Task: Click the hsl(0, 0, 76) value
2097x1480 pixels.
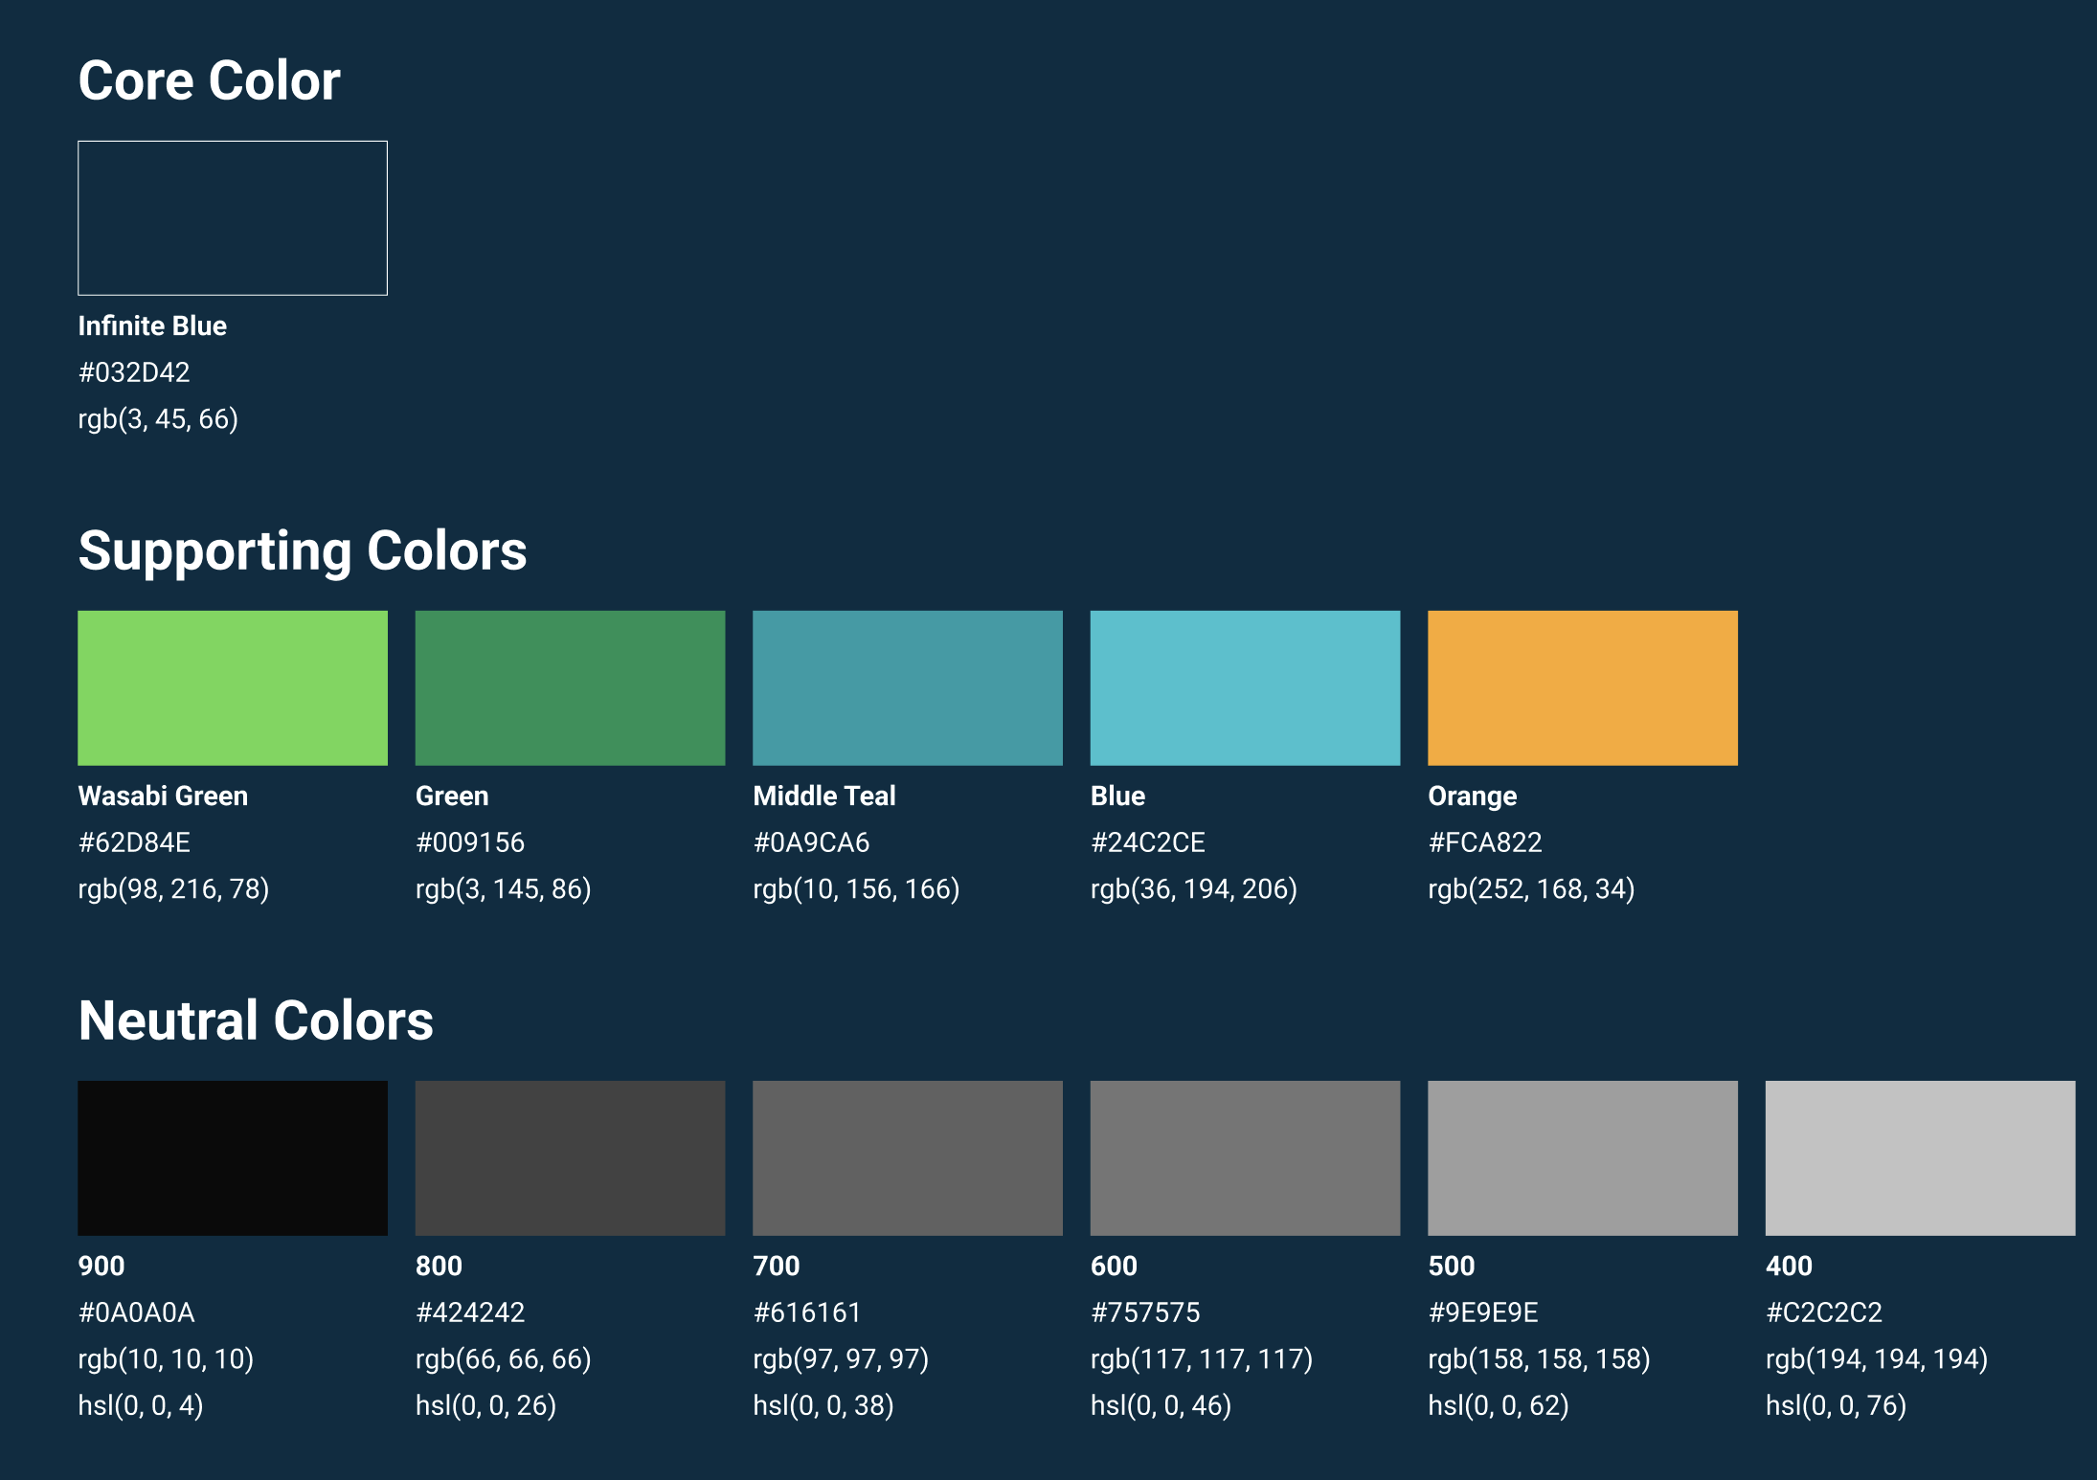Action: click(x=1836, y=1406)
